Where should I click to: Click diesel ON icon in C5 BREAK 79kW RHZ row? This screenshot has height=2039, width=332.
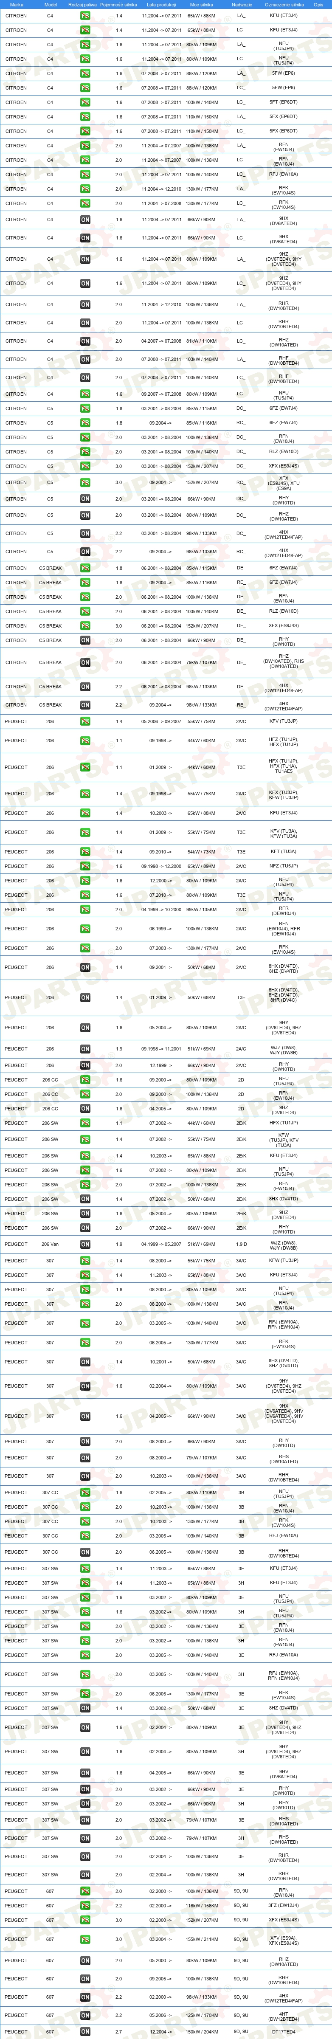tap(85, 662)
